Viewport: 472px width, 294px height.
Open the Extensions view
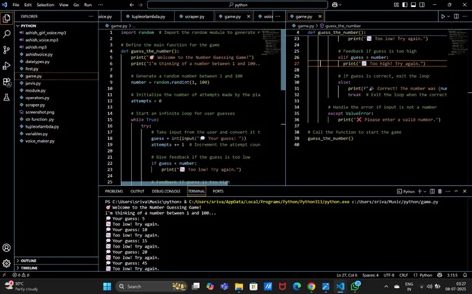6,82
